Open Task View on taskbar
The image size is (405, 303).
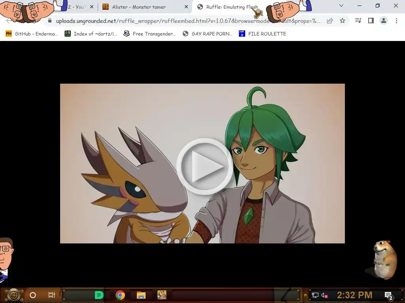pos(52,295)
